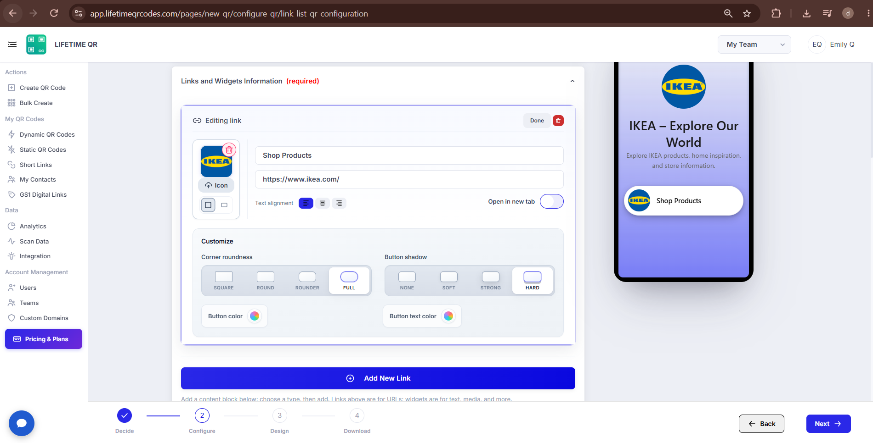Screen dimensions: 873x443
Task: Open browser downloads icon
Action: point(806,13)
